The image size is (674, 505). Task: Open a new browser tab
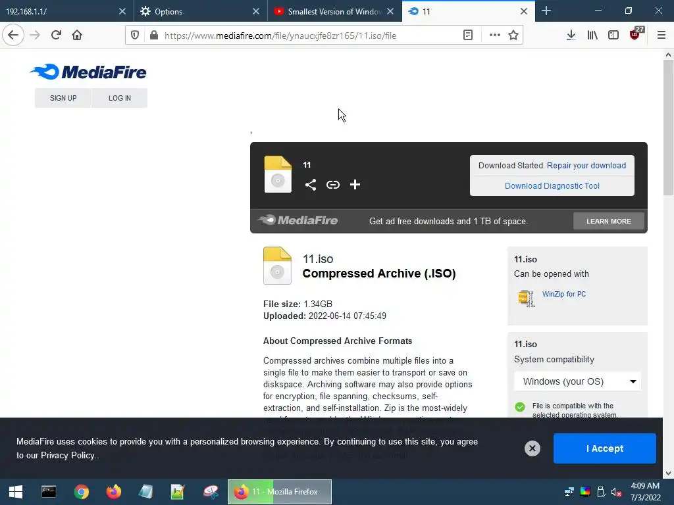pyautogui.click(x=546, y=11)
